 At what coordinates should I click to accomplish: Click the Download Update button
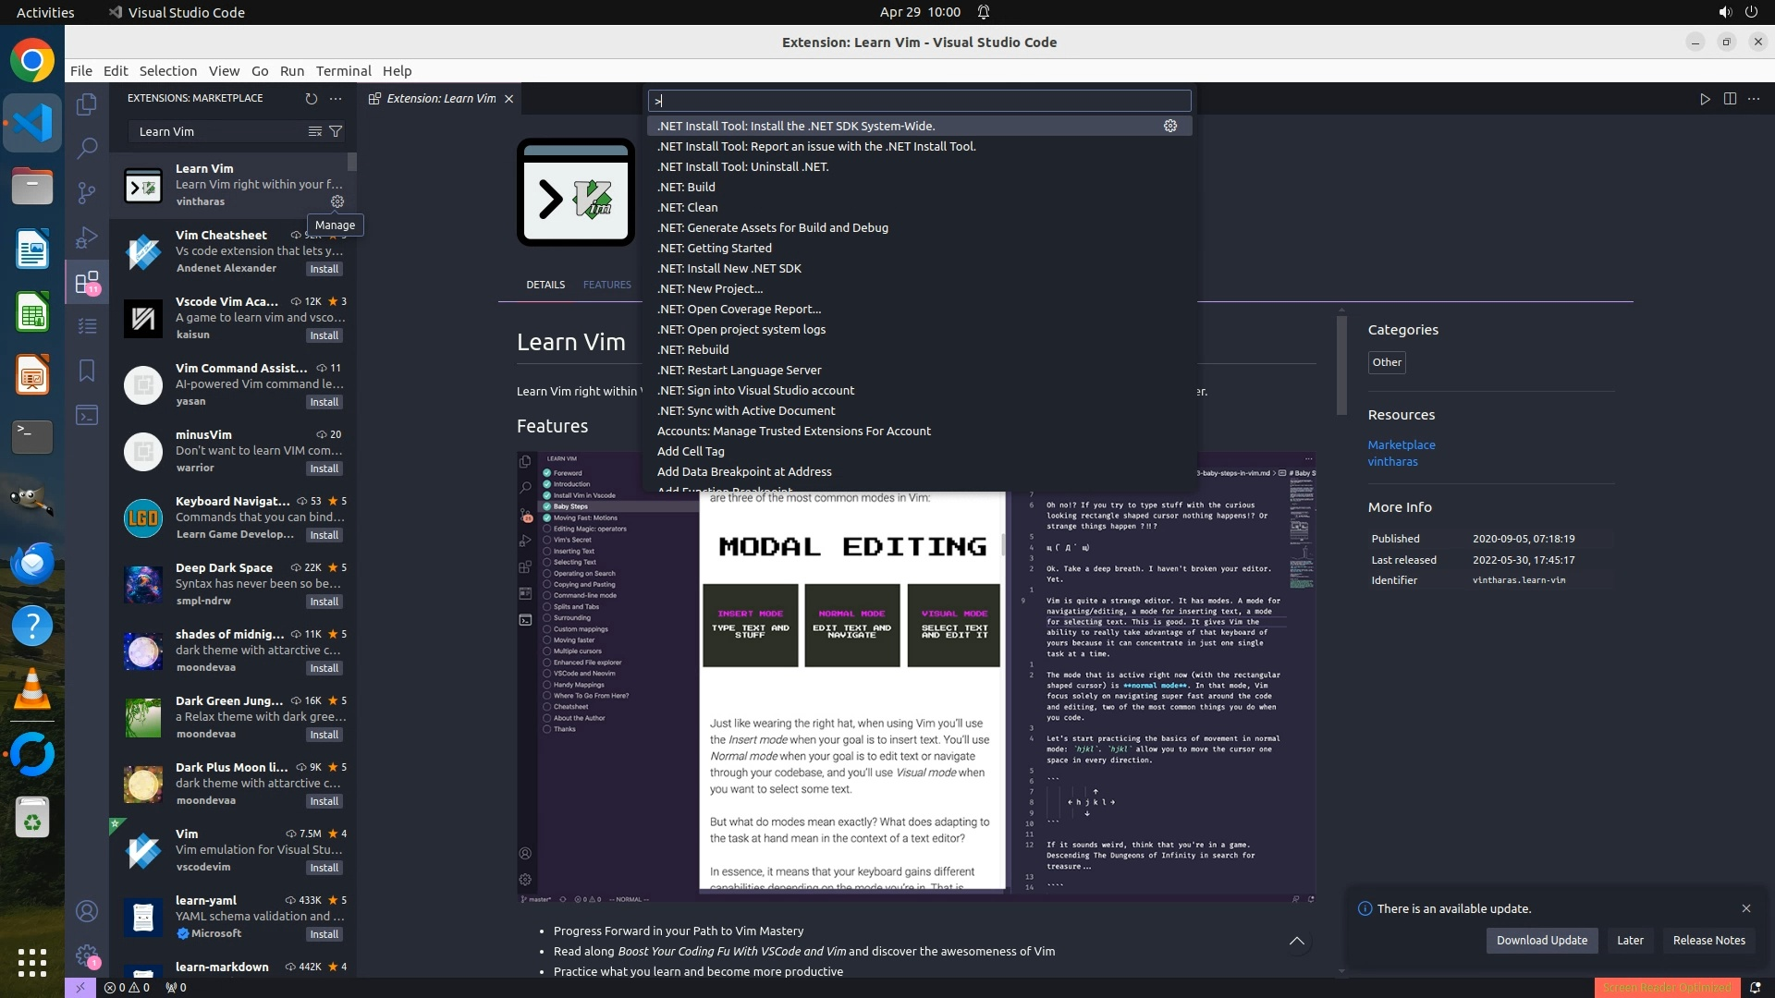[x=1541, y=940]
